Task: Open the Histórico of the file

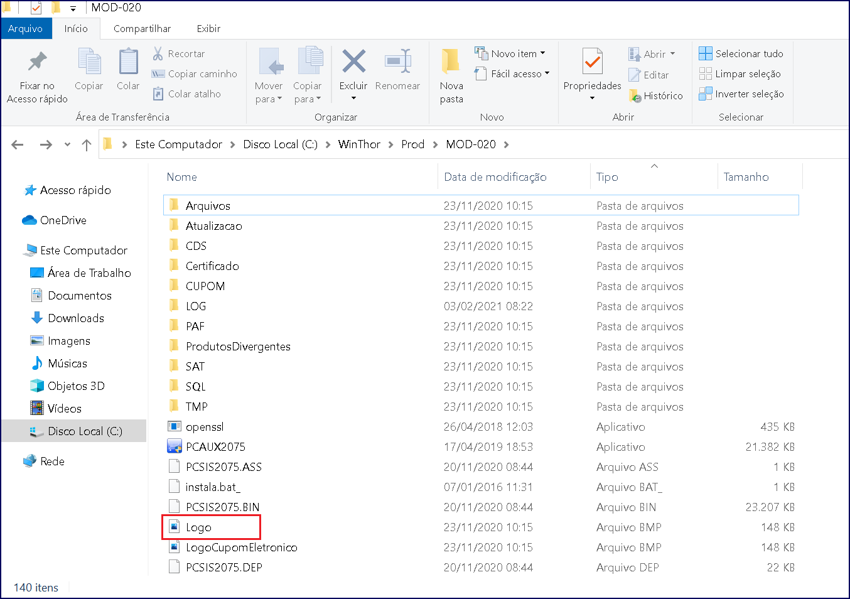Action: tap(655, 95)
